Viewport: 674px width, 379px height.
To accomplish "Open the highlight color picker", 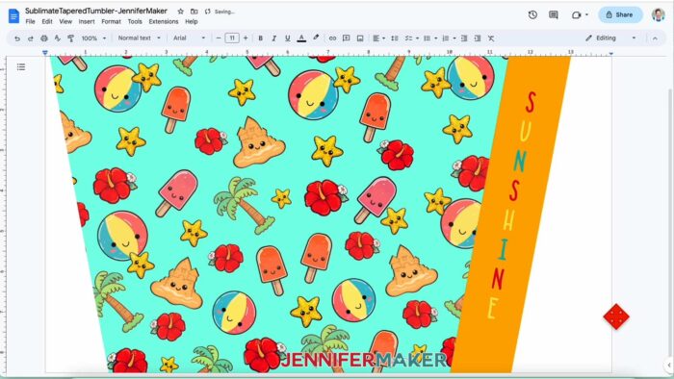I will point(316,38).
